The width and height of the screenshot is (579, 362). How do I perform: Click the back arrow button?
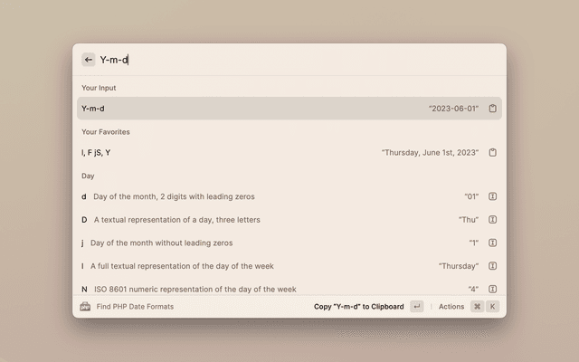[89, 60]
